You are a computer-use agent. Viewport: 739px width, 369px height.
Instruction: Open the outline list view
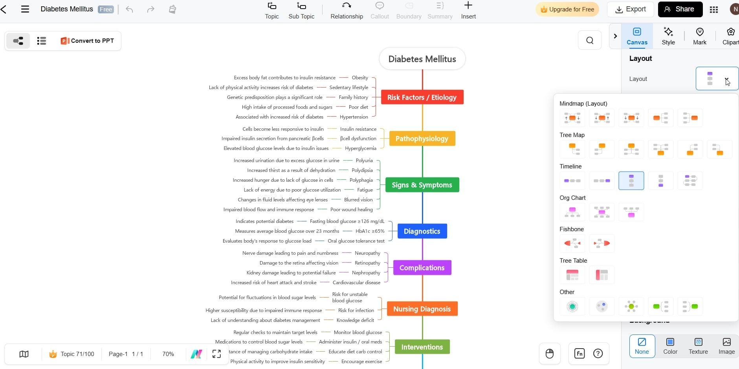tap(41, 40)
